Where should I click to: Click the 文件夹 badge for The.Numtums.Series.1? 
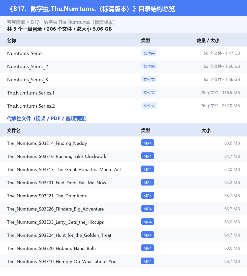point(149,93)
